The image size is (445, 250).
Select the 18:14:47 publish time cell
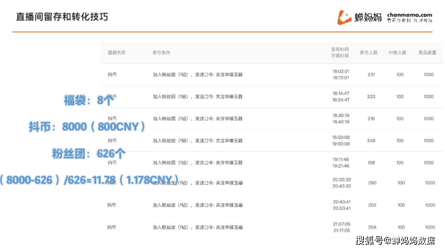341,93
